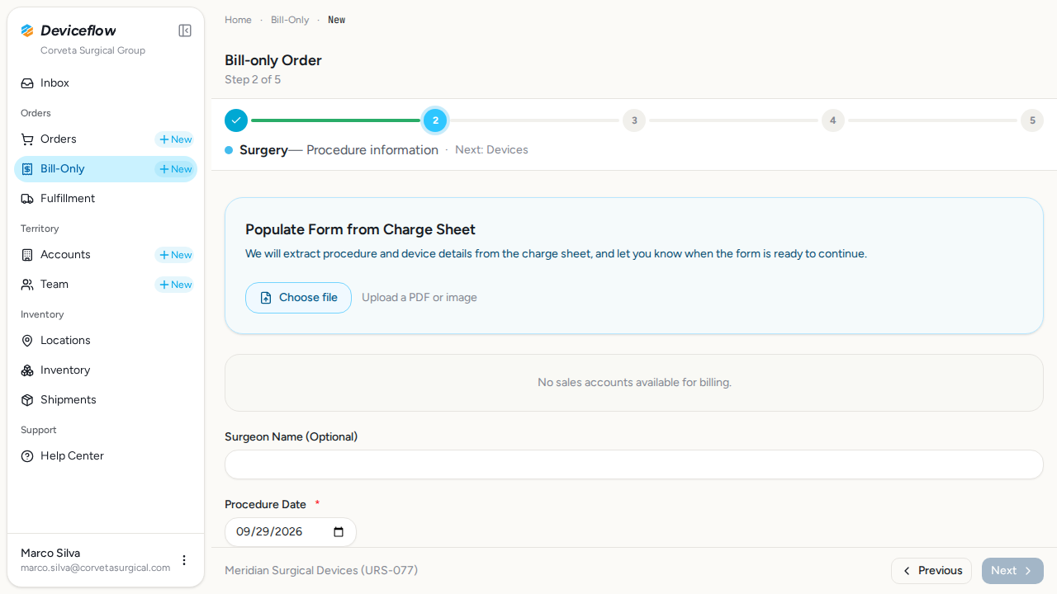The width and height of the screenshot is (1057, 594).
Task: Click the Shipments package icon
Action: pyautogui.click(x=27, y=400)
